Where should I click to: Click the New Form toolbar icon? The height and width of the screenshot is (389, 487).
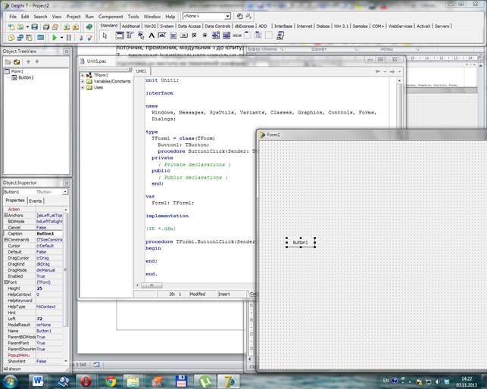(x=40, y=38)
